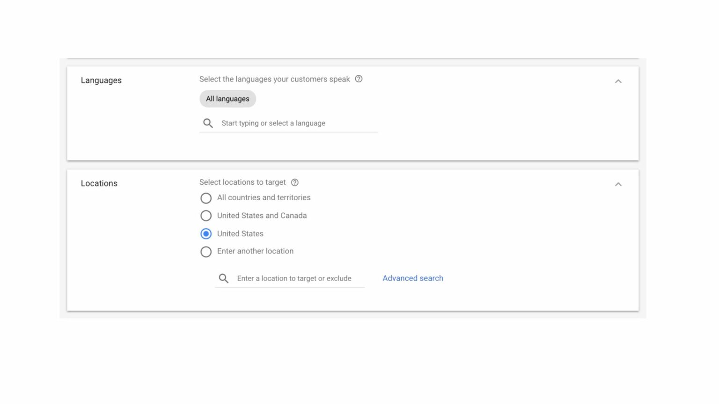Click the search magnifier in the language field
This screenshot has height=404, width=719.
pyautogui.click(x=208, y=123)
